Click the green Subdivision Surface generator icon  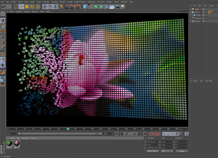(96, 7)
